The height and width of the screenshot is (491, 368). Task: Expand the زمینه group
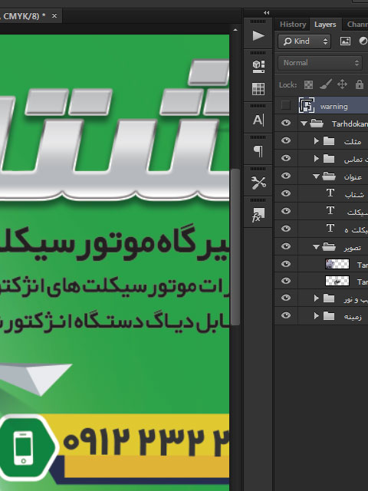coord(317,315)
